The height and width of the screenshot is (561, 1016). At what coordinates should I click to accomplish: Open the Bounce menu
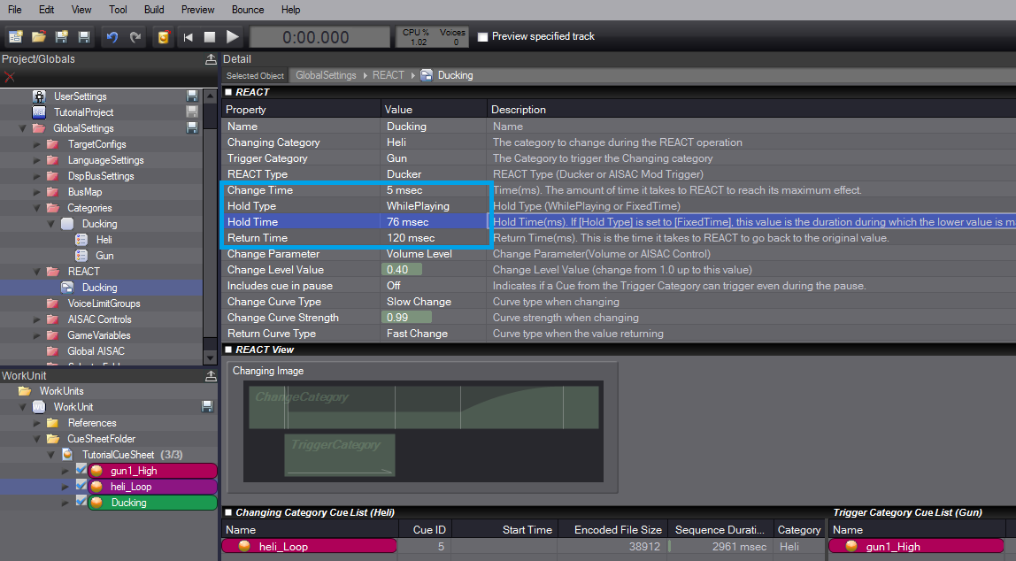click(x=247, y=10)
